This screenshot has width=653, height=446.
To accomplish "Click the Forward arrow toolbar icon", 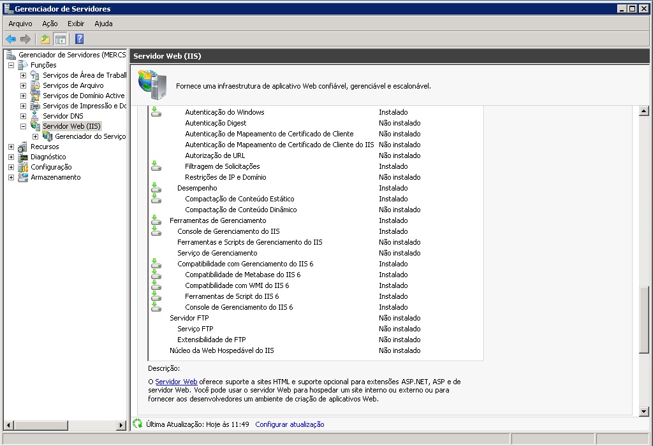I will coord(26,39).
